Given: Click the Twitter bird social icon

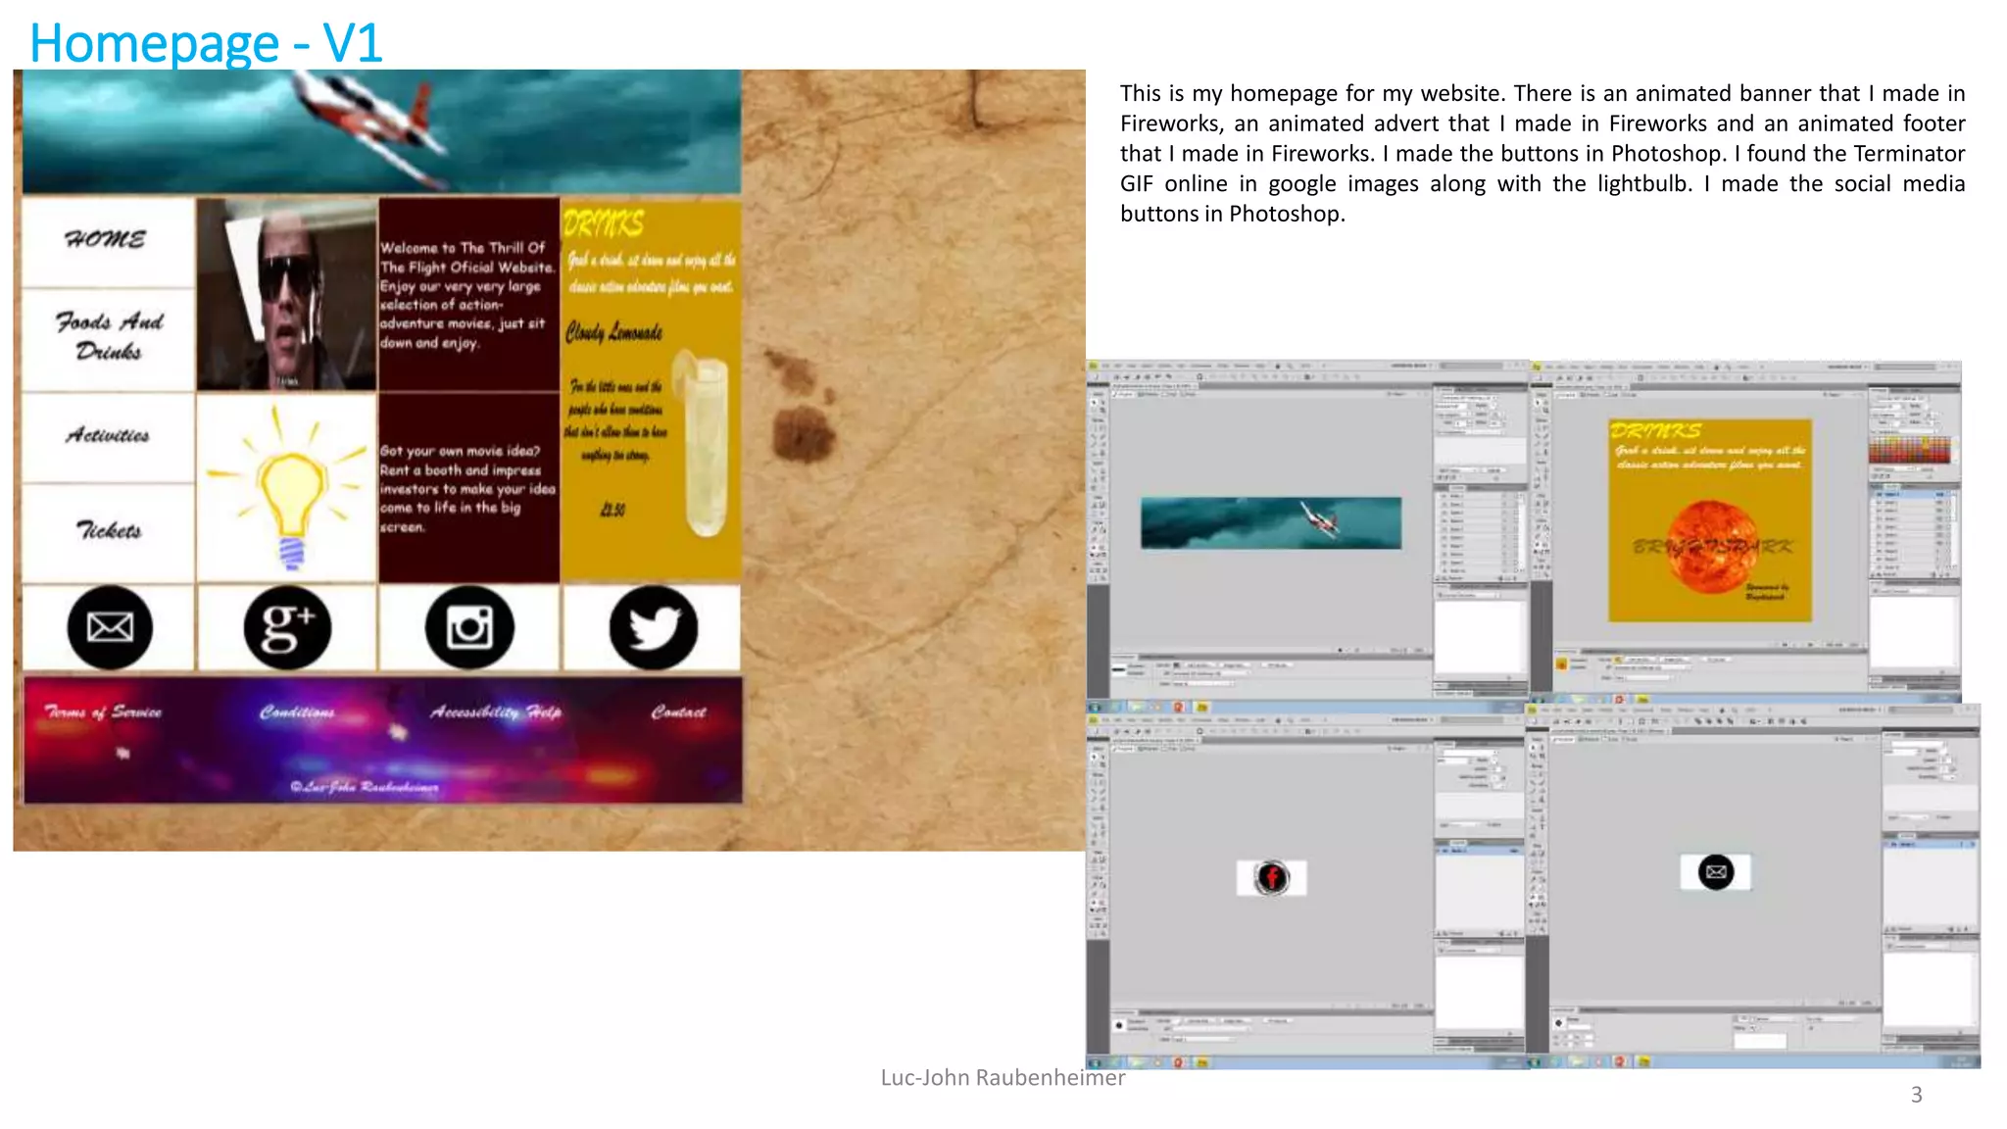Looking at the screenshot, I should (653, 627).
